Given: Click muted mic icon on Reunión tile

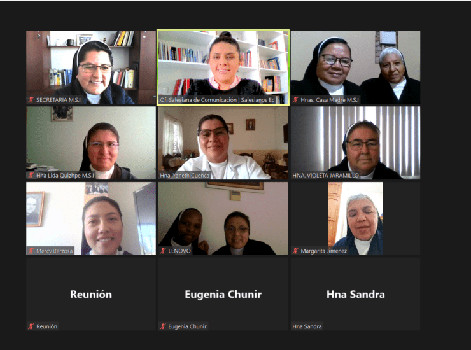Looking at the screenshot, I should click(31, 326).
